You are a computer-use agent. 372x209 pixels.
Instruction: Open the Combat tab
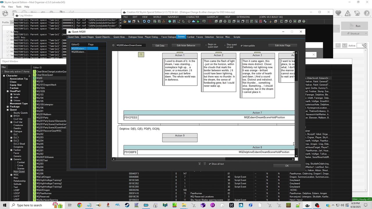pos(191,37)
